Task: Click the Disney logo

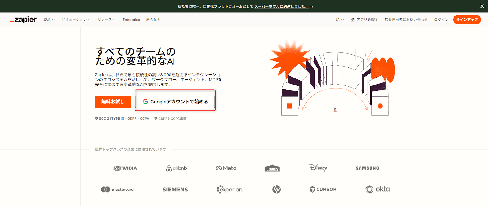Action: (x=318, y=168)
